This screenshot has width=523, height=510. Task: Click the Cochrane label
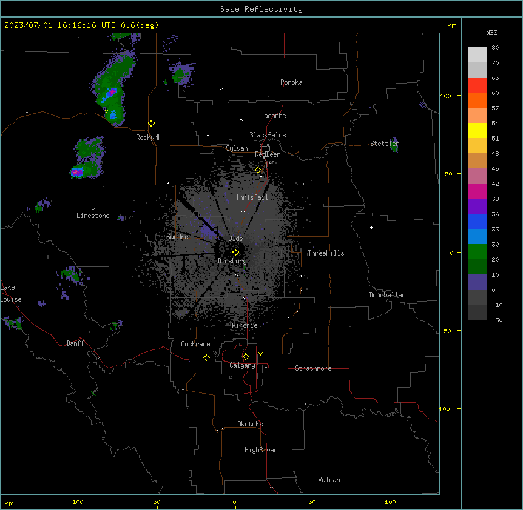[195, 344]
